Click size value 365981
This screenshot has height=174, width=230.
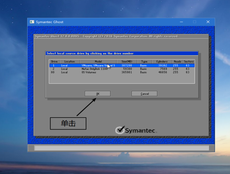[127, 72]
